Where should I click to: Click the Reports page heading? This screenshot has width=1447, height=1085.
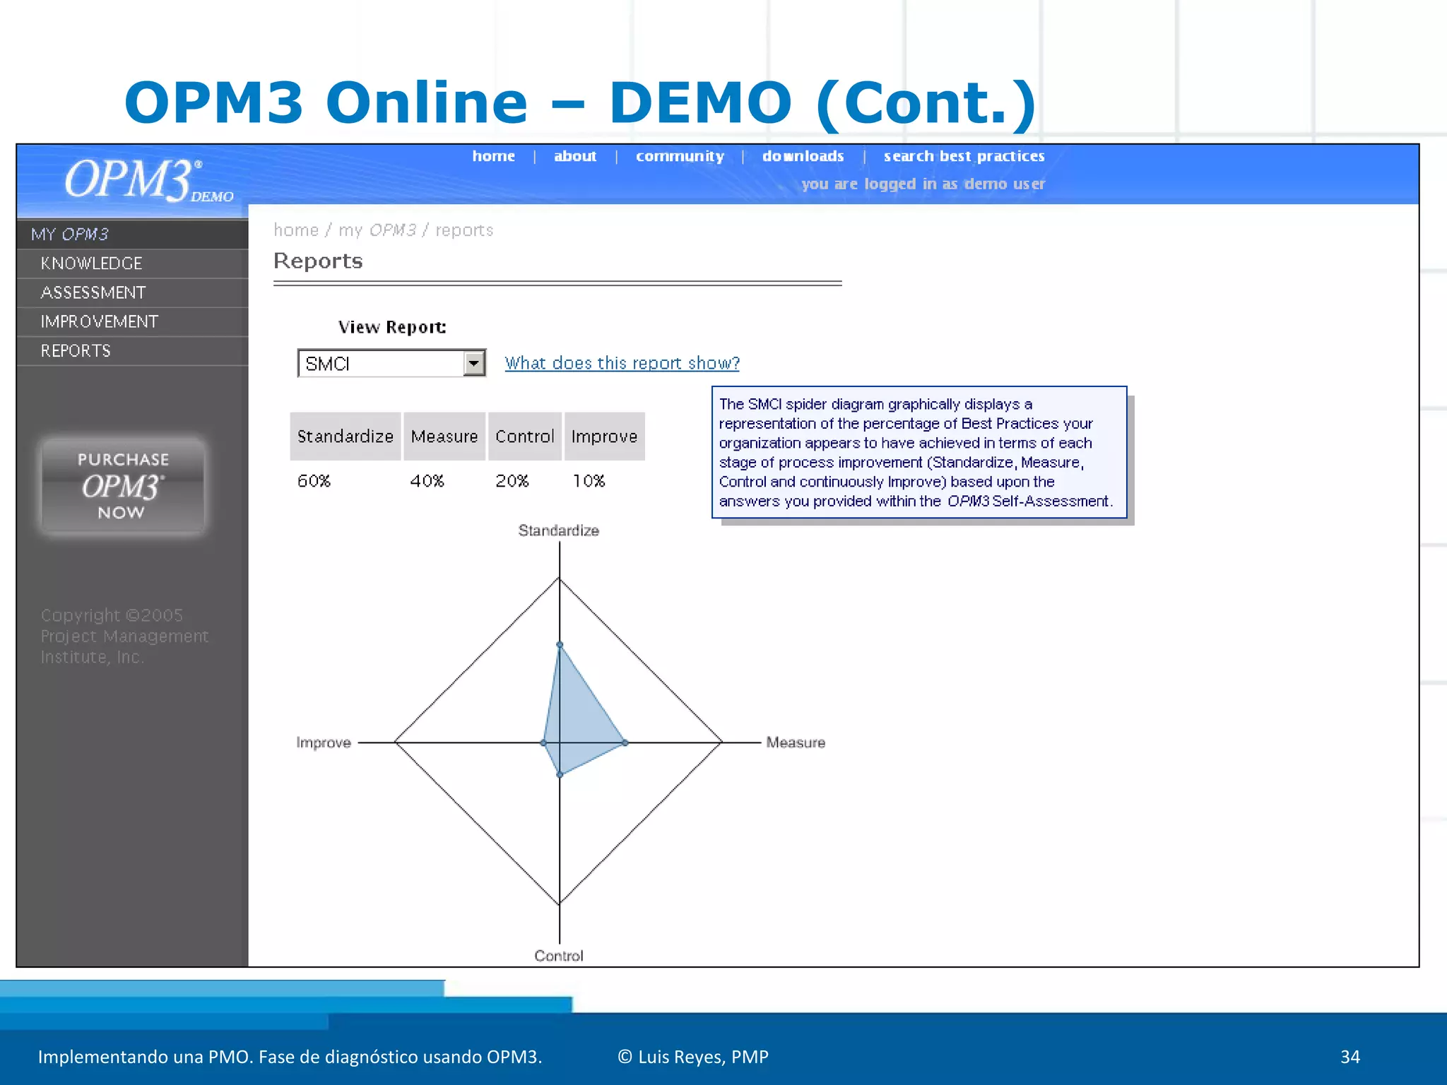click(318, 261)
